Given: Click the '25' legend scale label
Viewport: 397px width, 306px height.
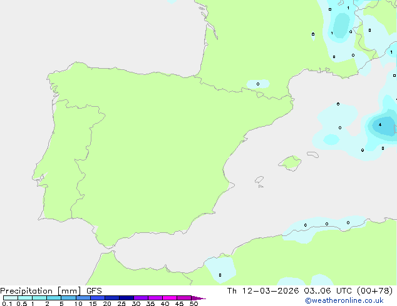Looking at the screenshot, I should [x=121, y=304].
